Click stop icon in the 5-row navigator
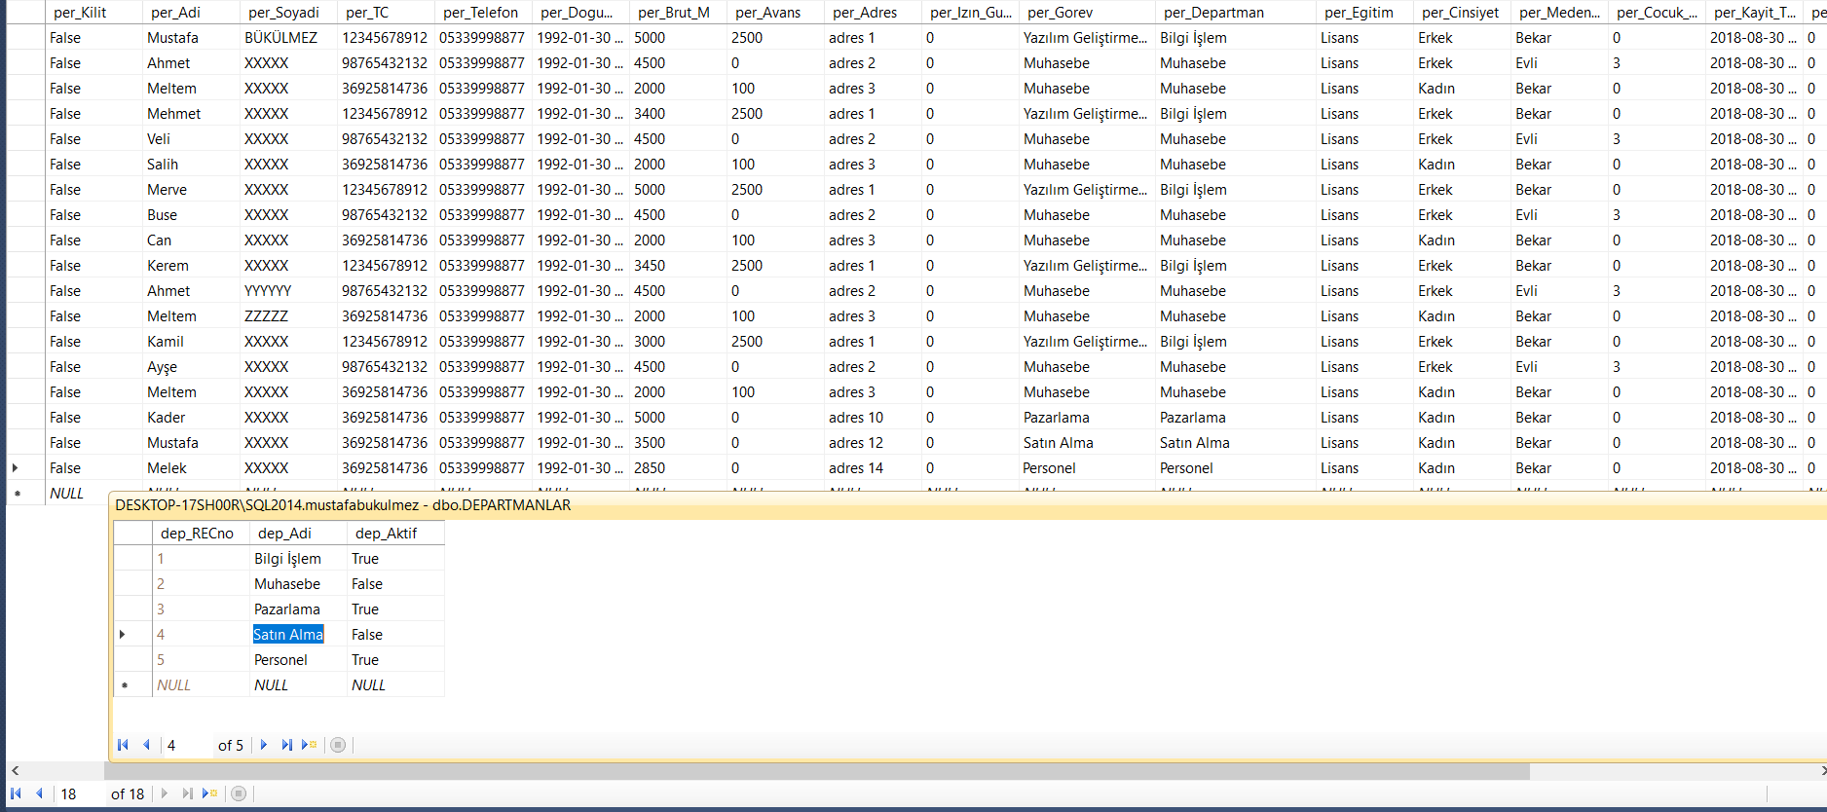This screenshot has height=812, width=1827. tap(338, 745)
